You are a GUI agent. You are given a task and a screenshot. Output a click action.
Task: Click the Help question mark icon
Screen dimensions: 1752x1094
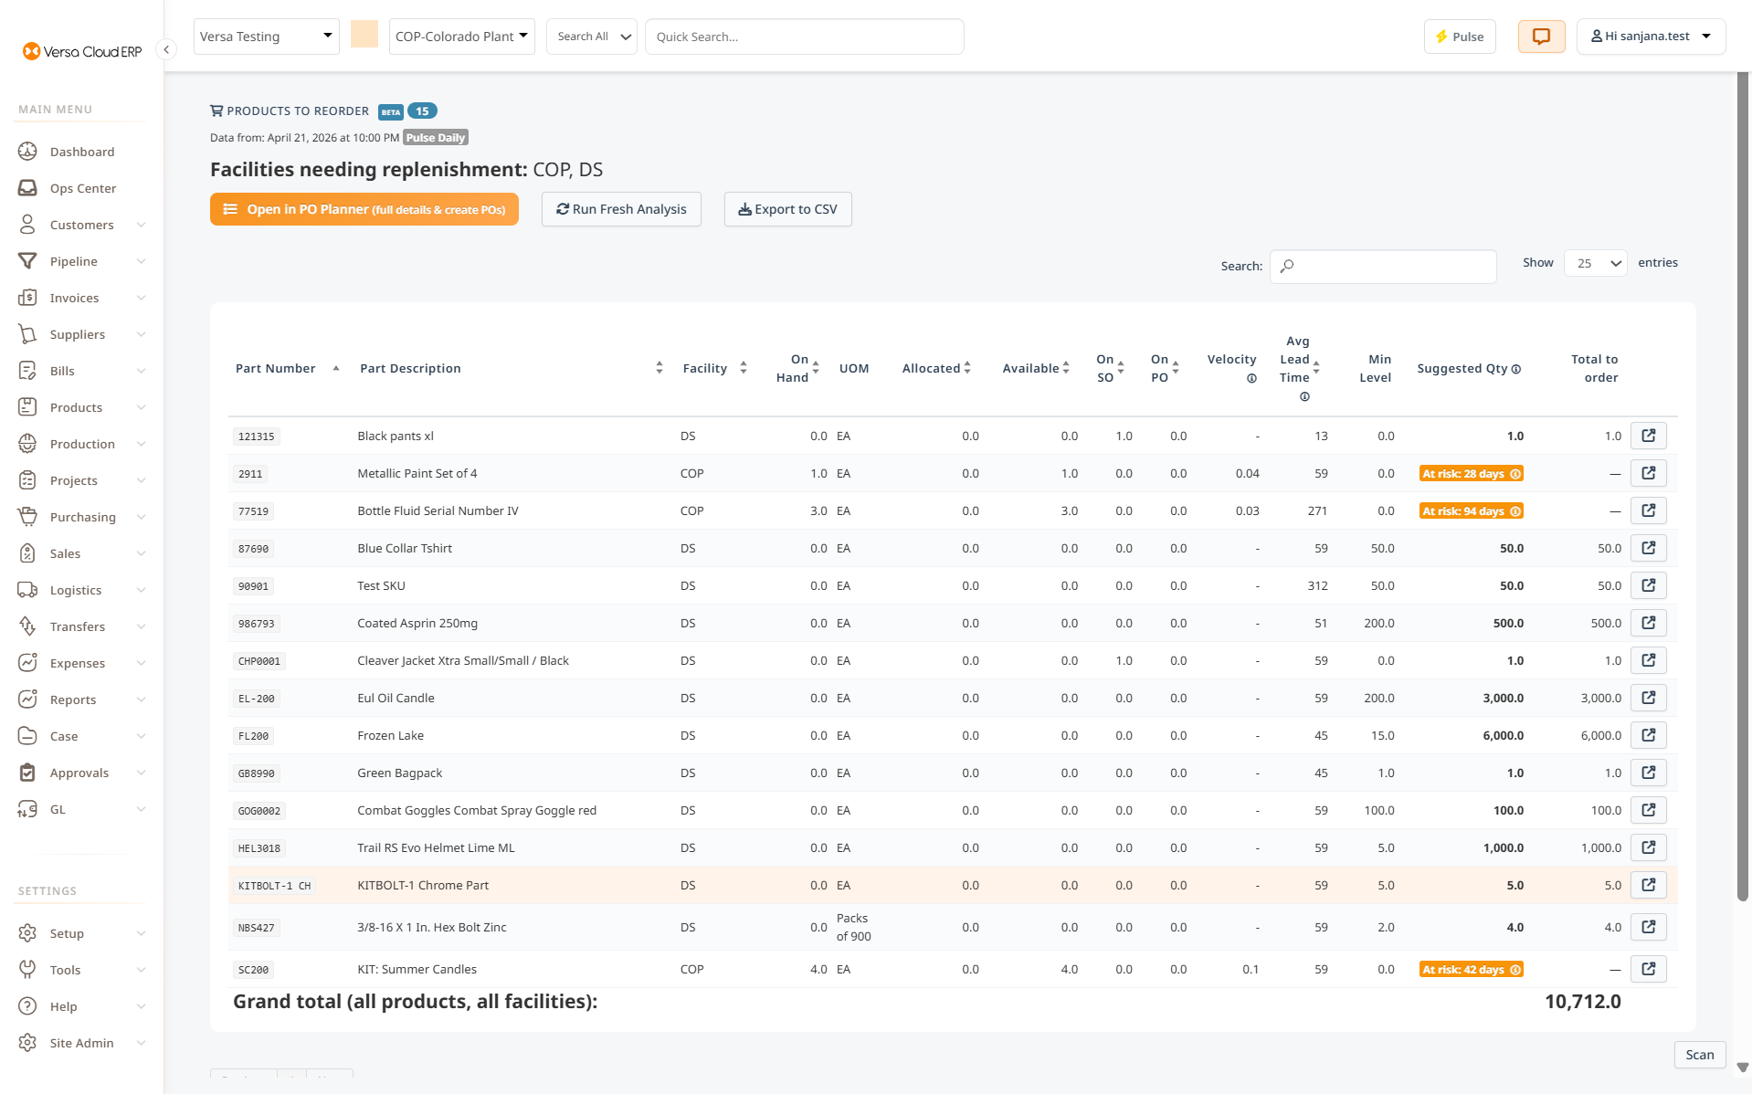(27, 1006)
